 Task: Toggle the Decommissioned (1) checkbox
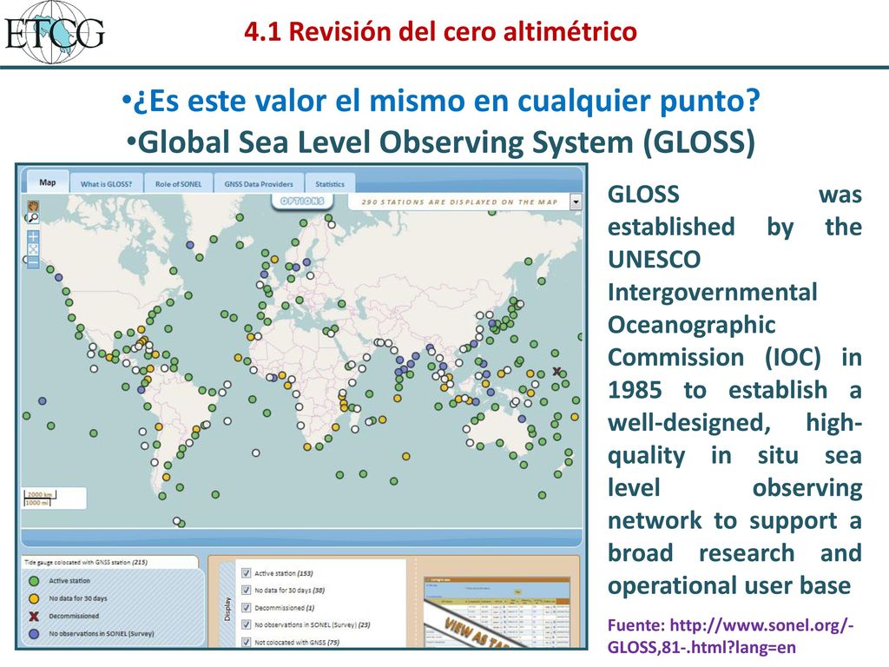pyautogui.click(x=246, y=607)
